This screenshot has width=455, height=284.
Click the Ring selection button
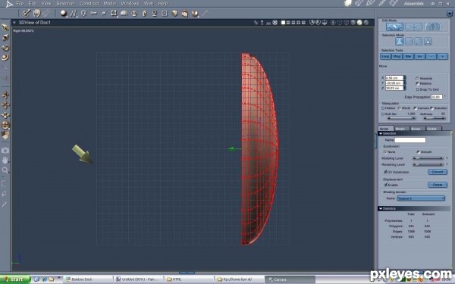click(x=397, y=57)
